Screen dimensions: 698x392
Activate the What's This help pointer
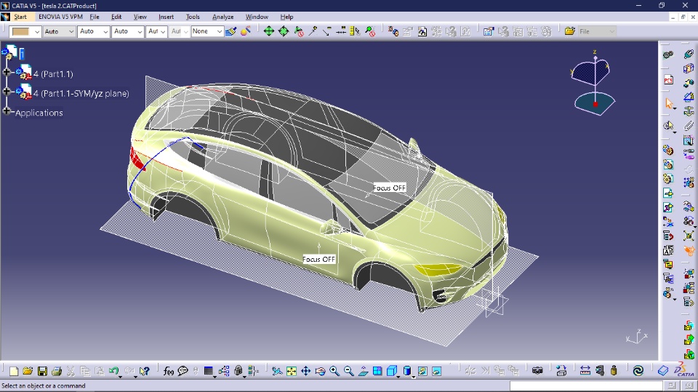pos(144,371)
